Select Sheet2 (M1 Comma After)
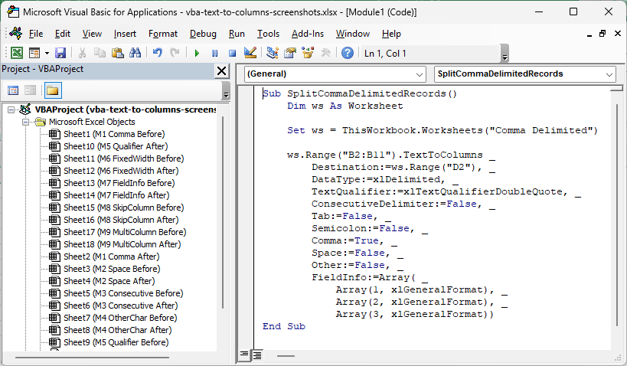 (111, 257)
